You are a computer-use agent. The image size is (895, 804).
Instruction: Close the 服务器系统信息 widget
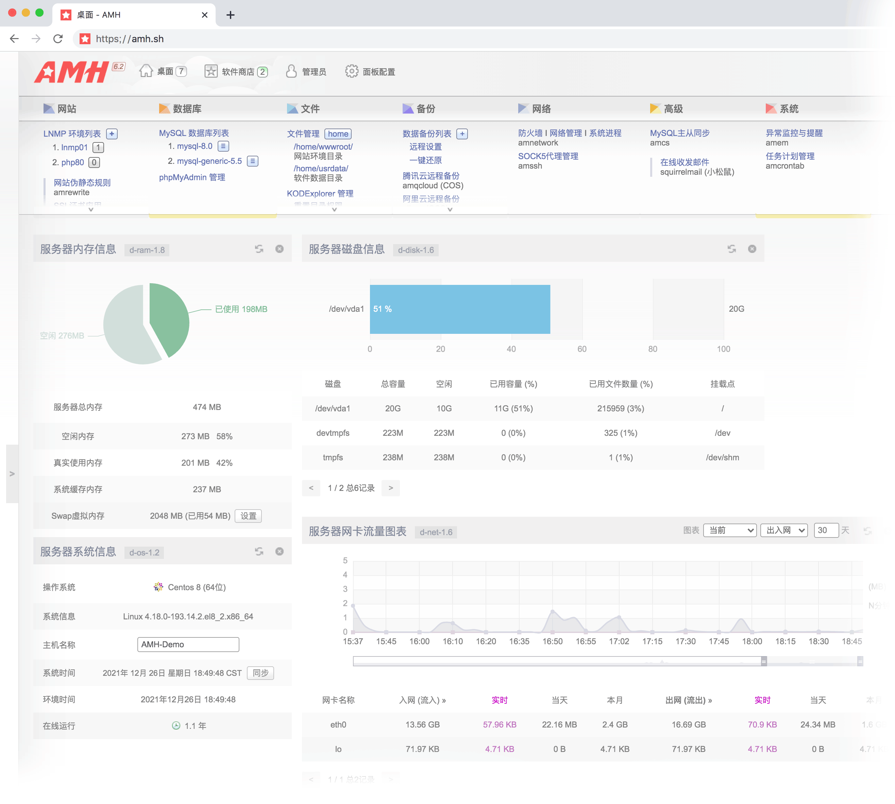point(280,552)
